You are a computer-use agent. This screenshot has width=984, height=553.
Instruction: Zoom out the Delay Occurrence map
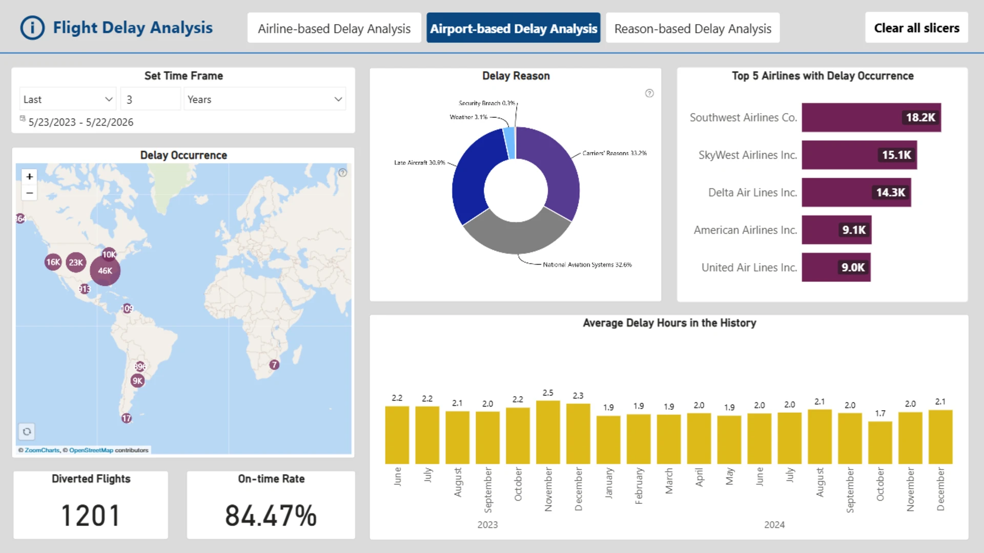coord(30,193)
